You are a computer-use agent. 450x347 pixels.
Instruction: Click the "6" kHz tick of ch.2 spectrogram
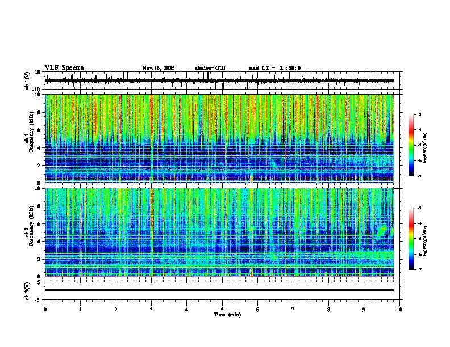pyautogui.click(x=39, y=224)
